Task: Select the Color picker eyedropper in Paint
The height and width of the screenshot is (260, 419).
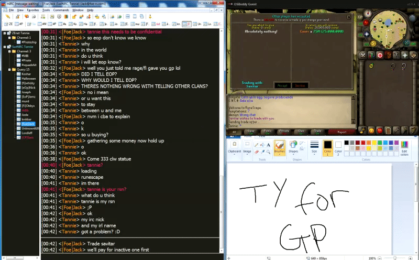Action: point(262,151)
